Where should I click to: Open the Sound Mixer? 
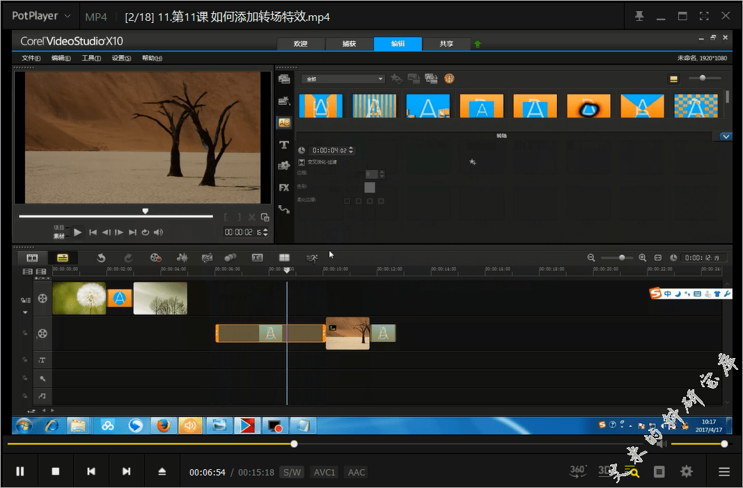pyautogui.click(x=182, y=258)
